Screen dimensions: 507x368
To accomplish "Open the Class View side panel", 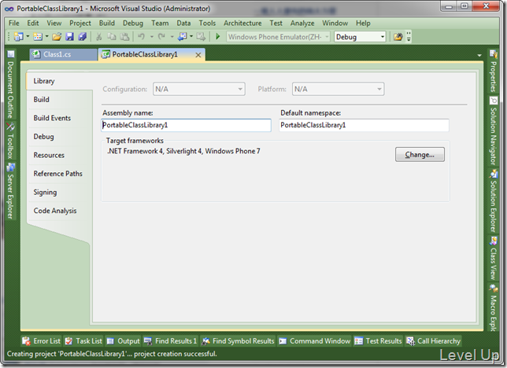I will coord(493,258).
